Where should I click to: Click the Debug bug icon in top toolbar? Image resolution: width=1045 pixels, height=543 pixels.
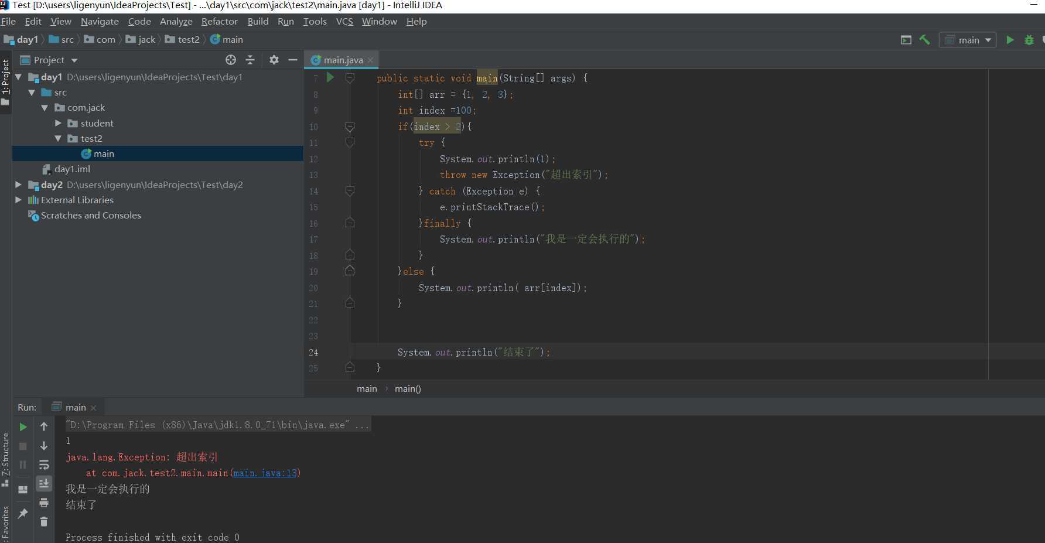(x=1029, y=40)
